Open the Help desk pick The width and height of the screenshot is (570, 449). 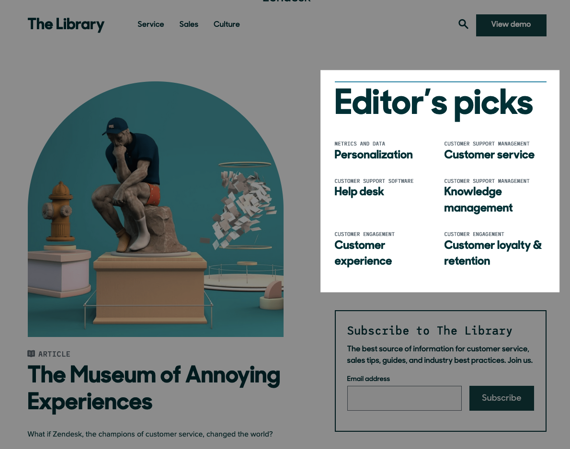(x=359, y=191)
